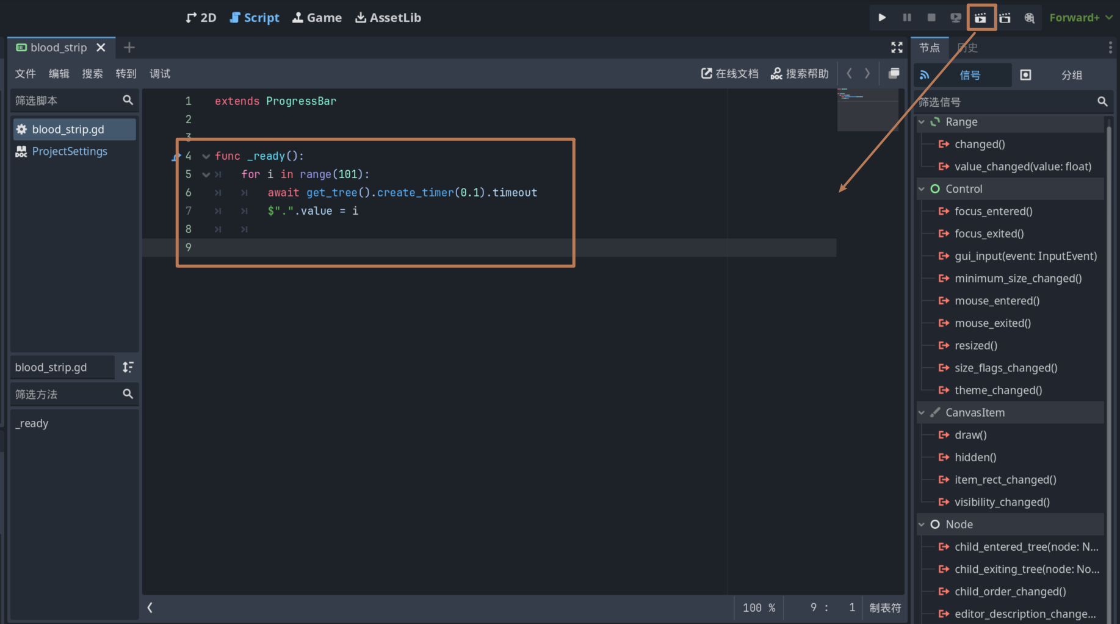Screen dimensions: 1120x624
Task: Open dock options three-dot menu
Action: point(1110,48)
